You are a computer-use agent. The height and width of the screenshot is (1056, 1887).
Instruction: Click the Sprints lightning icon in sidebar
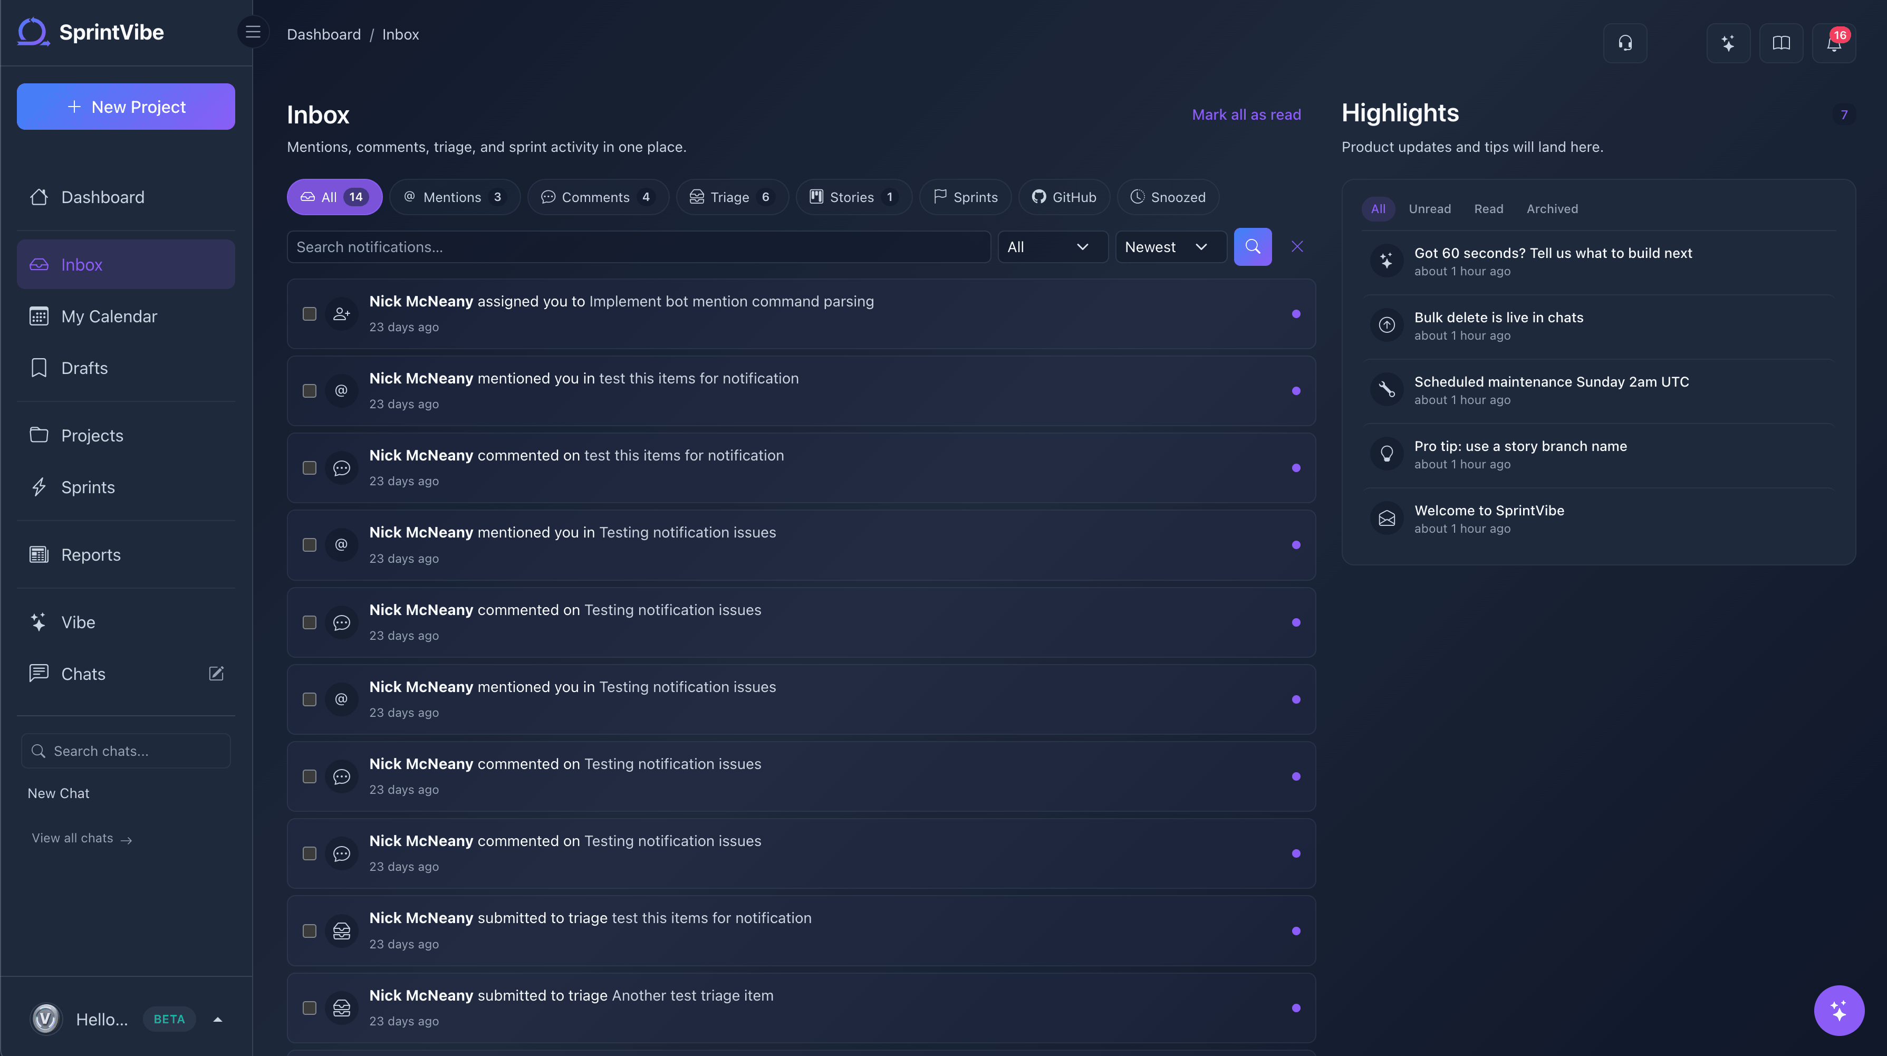[x=39, y=487]
